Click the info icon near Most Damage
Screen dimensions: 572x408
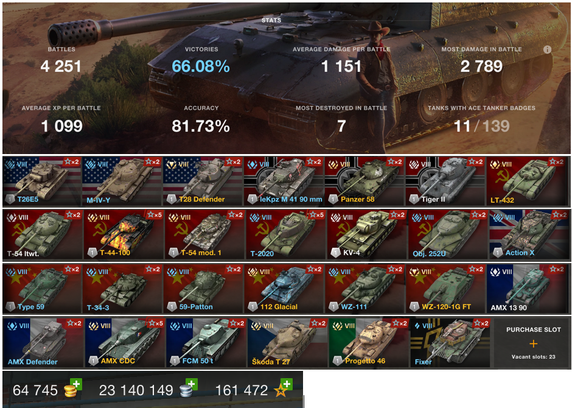pyautogui.click(x=547, y=50)
